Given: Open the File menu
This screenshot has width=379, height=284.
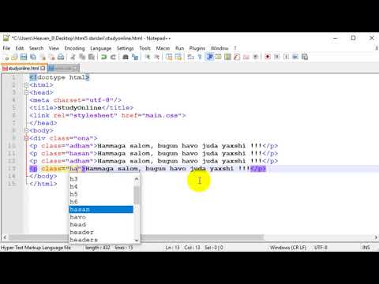Looking at the screenshot, I should (6, 48).
